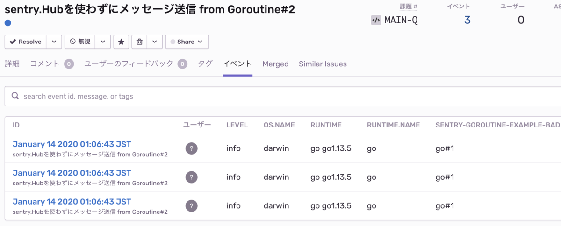Click the LEVEL column header
561x226 pixels.
237,125
